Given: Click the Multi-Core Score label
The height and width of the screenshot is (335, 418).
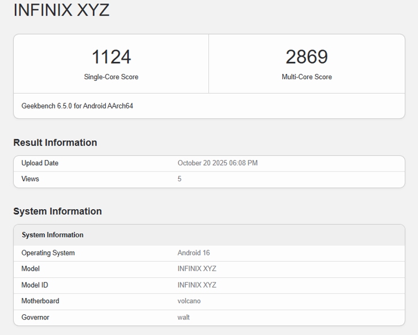Looking at the screenshot, I should [307, 77].
